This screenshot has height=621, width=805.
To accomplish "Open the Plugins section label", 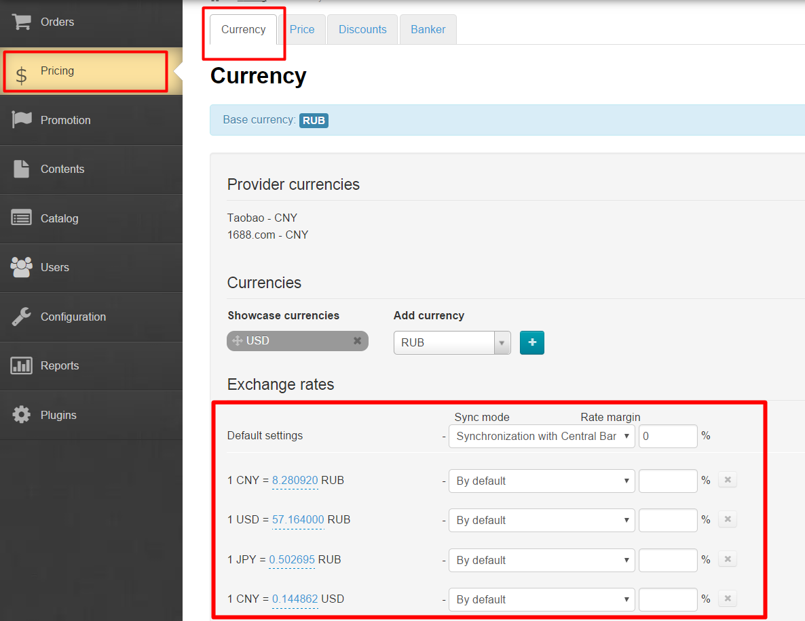I will coord(58,415).
